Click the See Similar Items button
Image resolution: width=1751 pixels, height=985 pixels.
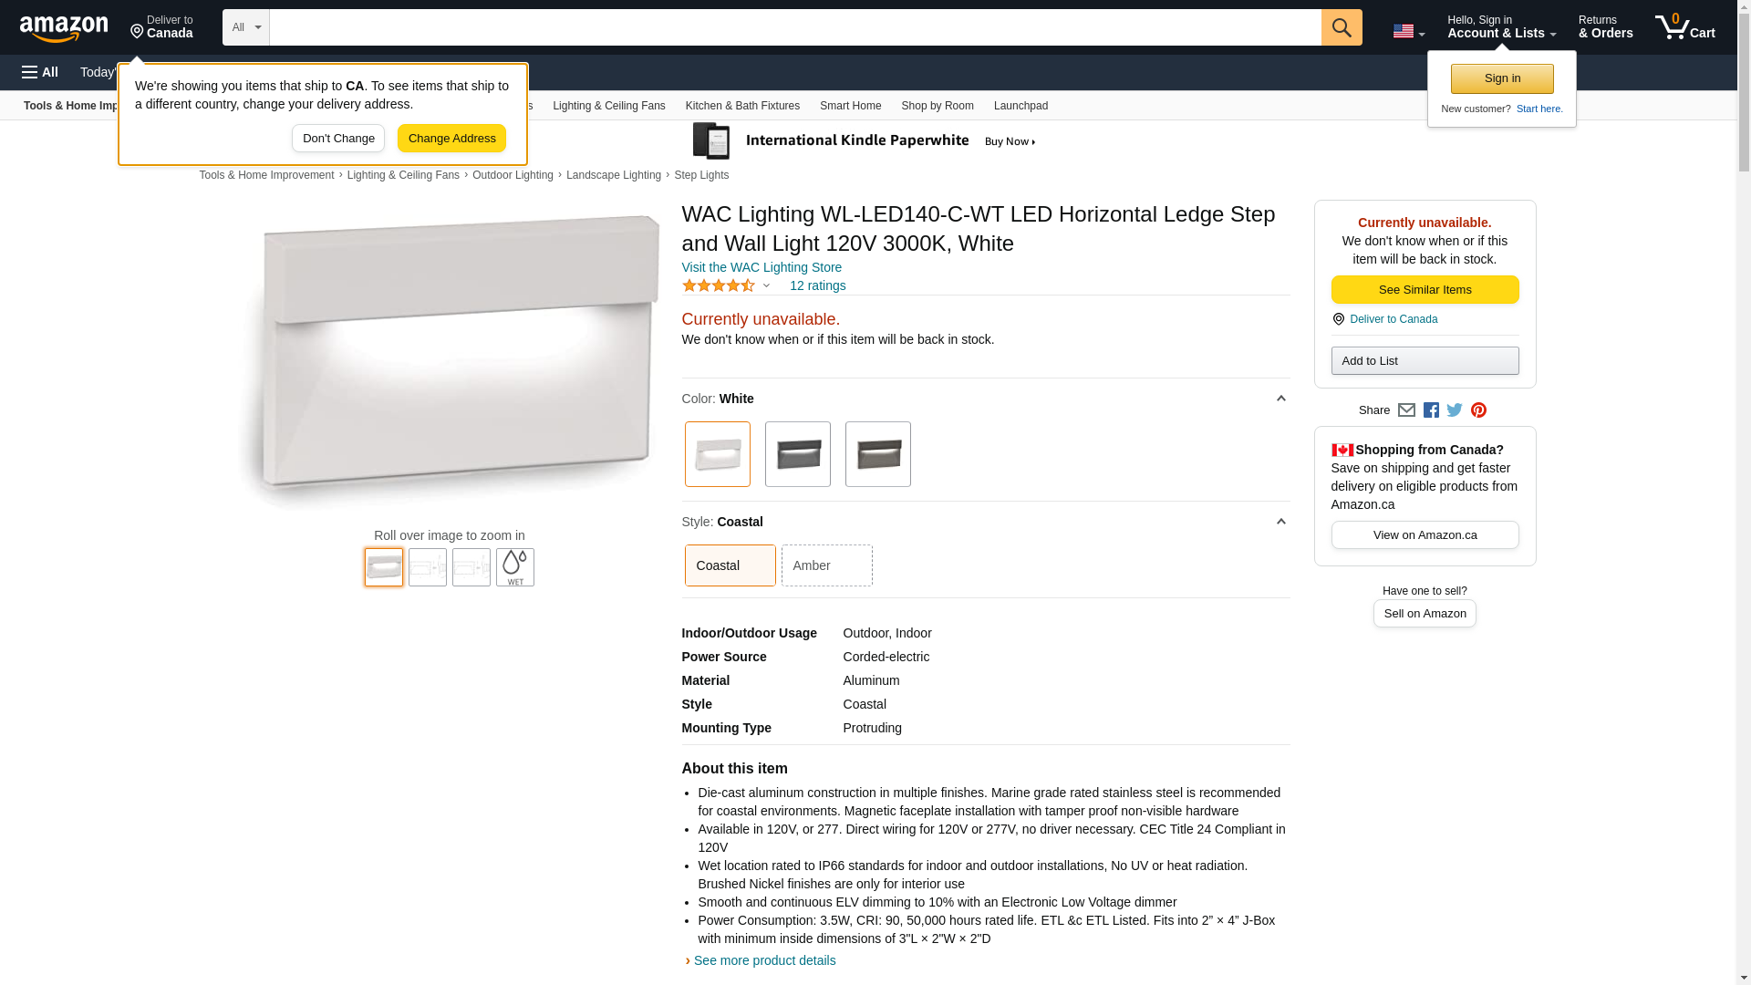1425,290
